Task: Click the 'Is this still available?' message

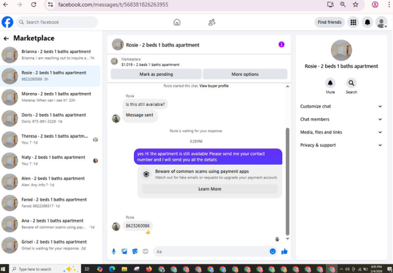Action: [145, 104]
